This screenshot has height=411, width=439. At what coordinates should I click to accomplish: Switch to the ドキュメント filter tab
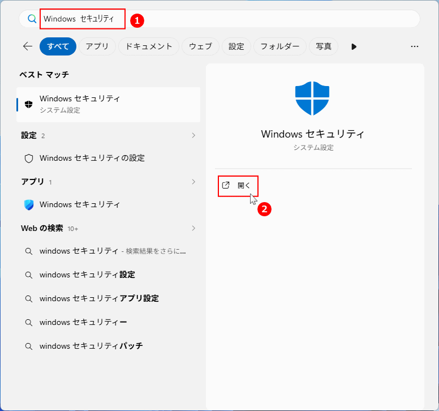(149, 46)
